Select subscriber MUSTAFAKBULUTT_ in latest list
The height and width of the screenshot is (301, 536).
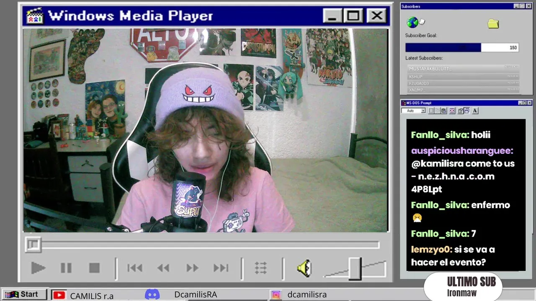click(x=464, y=68)
